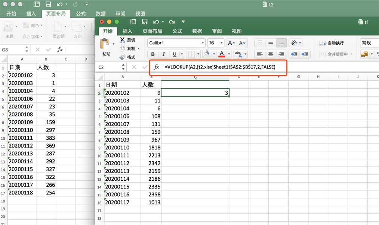
Task: Click the redo arrow in t1 title bar
Action: tap(172, 22)
